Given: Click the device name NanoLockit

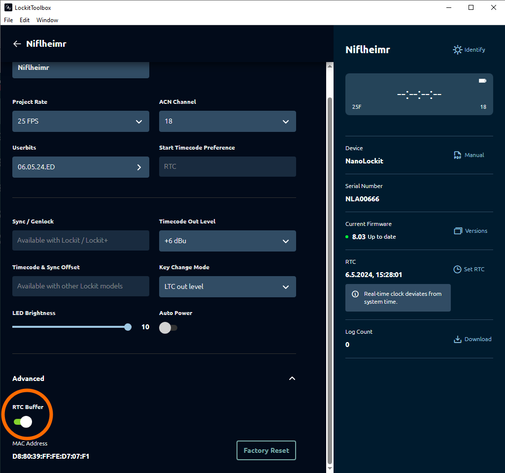Looking at the screenshot, I should click(x=364, y=161).
